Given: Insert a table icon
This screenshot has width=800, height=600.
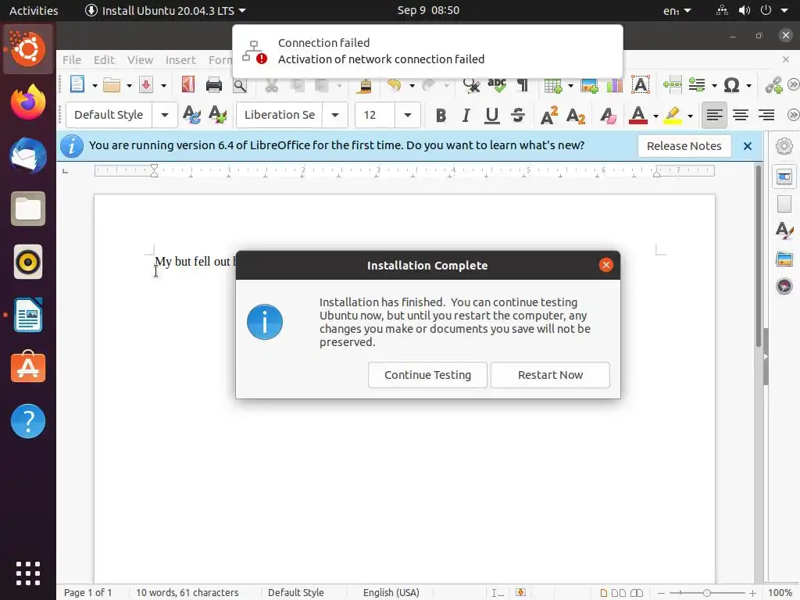Looking at the screenshot, I should click(553, 85).
